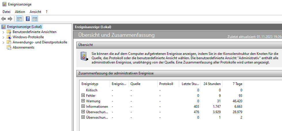Viewport: 282px width, 131px height.
Task: Expand the Windows-Protokolle tree node
Action: [x=3, y=37]
